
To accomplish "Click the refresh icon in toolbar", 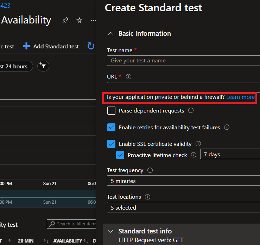I will coord(91,46).
